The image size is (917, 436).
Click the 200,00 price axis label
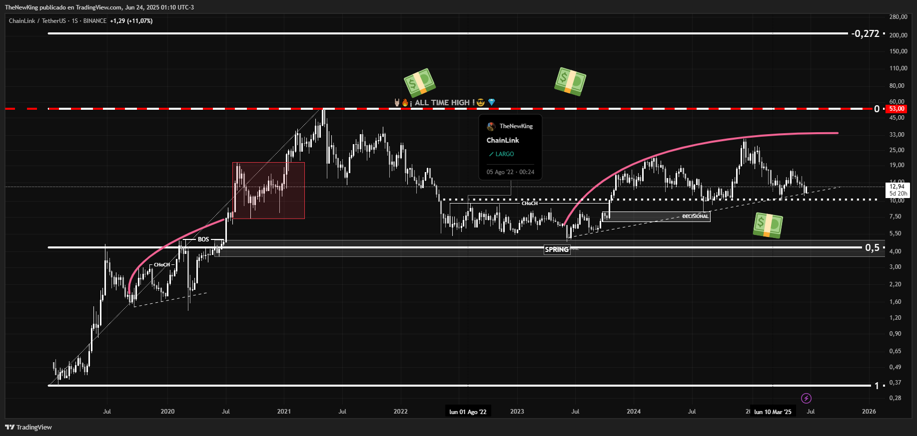click(899, 35)
